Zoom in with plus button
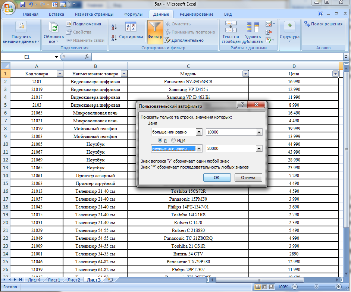351x292 pixels. (x=338, y=287)
